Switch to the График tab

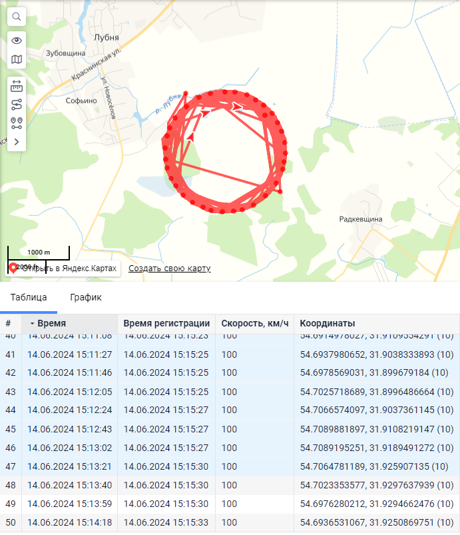[x=86, y=297]
